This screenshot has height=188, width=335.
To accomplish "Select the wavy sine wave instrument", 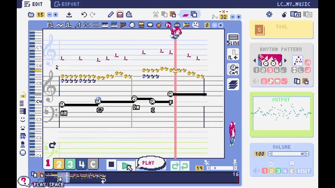I will [x=60, y=25].
